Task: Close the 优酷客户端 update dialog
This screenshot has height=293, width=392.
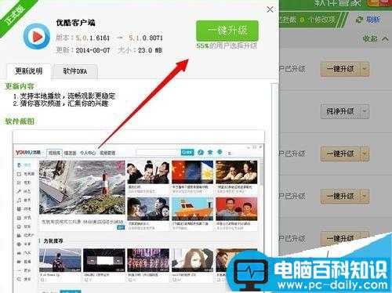Action: tap(270, 9)
